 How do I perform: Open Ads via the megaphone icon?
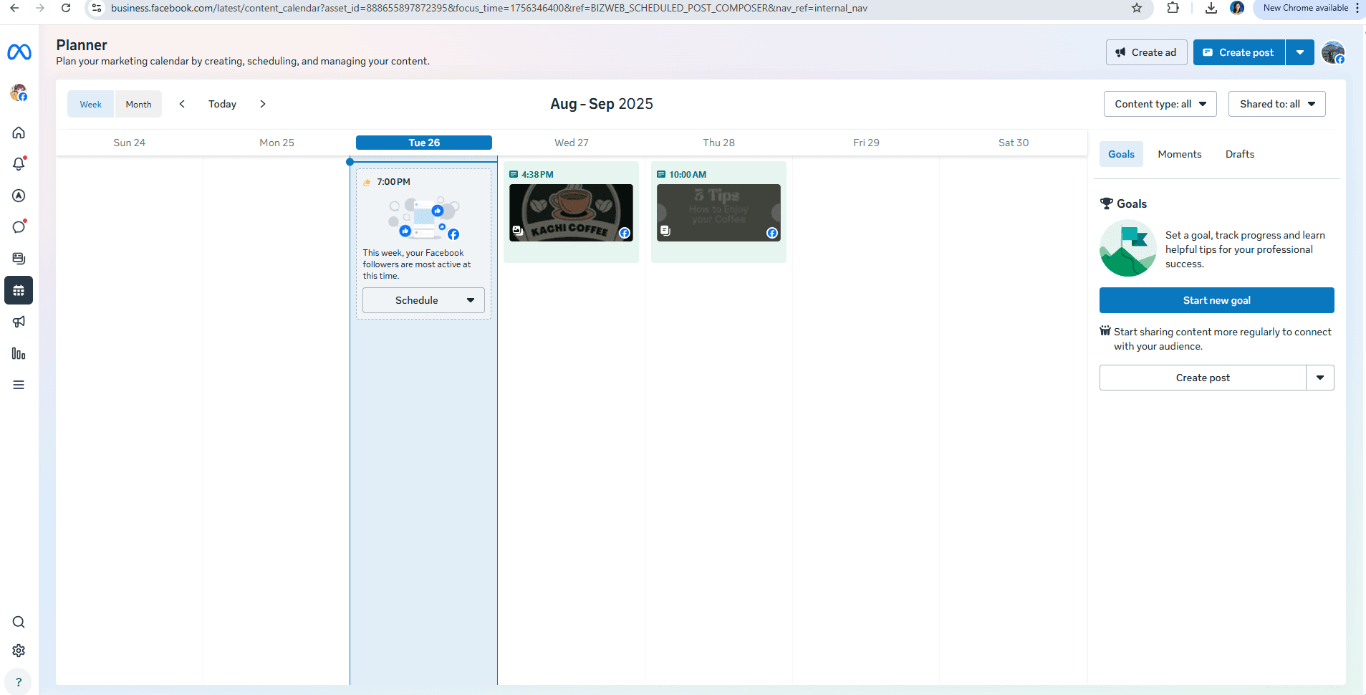[19, 321]
